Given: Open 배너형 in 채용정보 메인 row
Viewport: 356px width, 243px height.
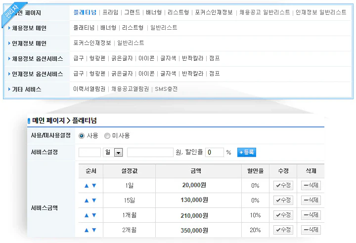Looking at the screenshot, I should tap(108, 28).
